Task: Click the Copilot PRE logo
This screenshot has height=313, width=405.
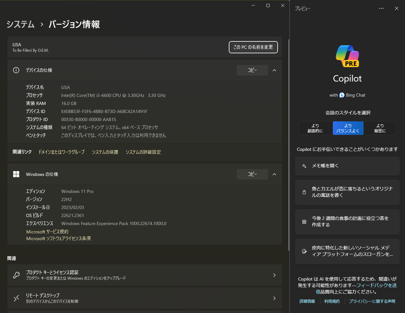Action: coord(348,56)
